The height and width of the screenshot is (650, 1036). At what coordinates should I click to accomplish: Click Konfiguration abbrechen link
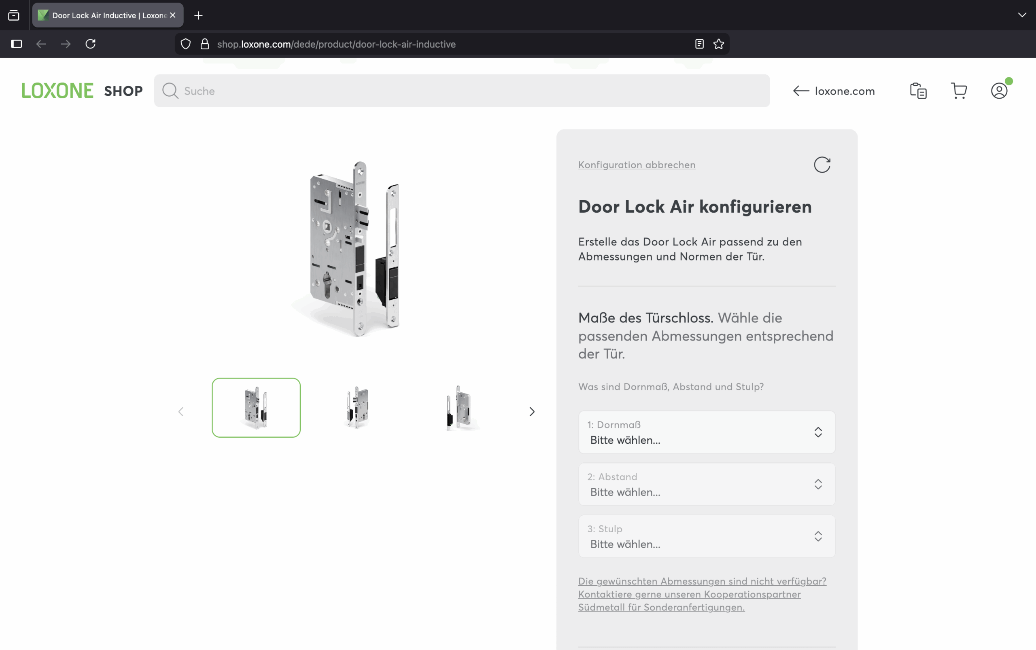636,165
